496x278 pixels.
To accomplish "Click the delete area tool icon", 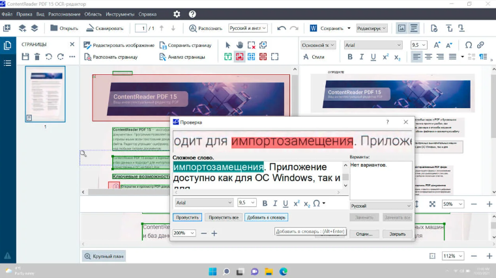I will click(252, 45).
